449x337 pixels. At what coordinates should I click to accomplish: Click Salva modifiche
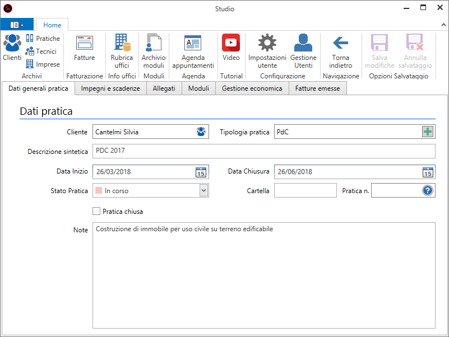(379, 51)
